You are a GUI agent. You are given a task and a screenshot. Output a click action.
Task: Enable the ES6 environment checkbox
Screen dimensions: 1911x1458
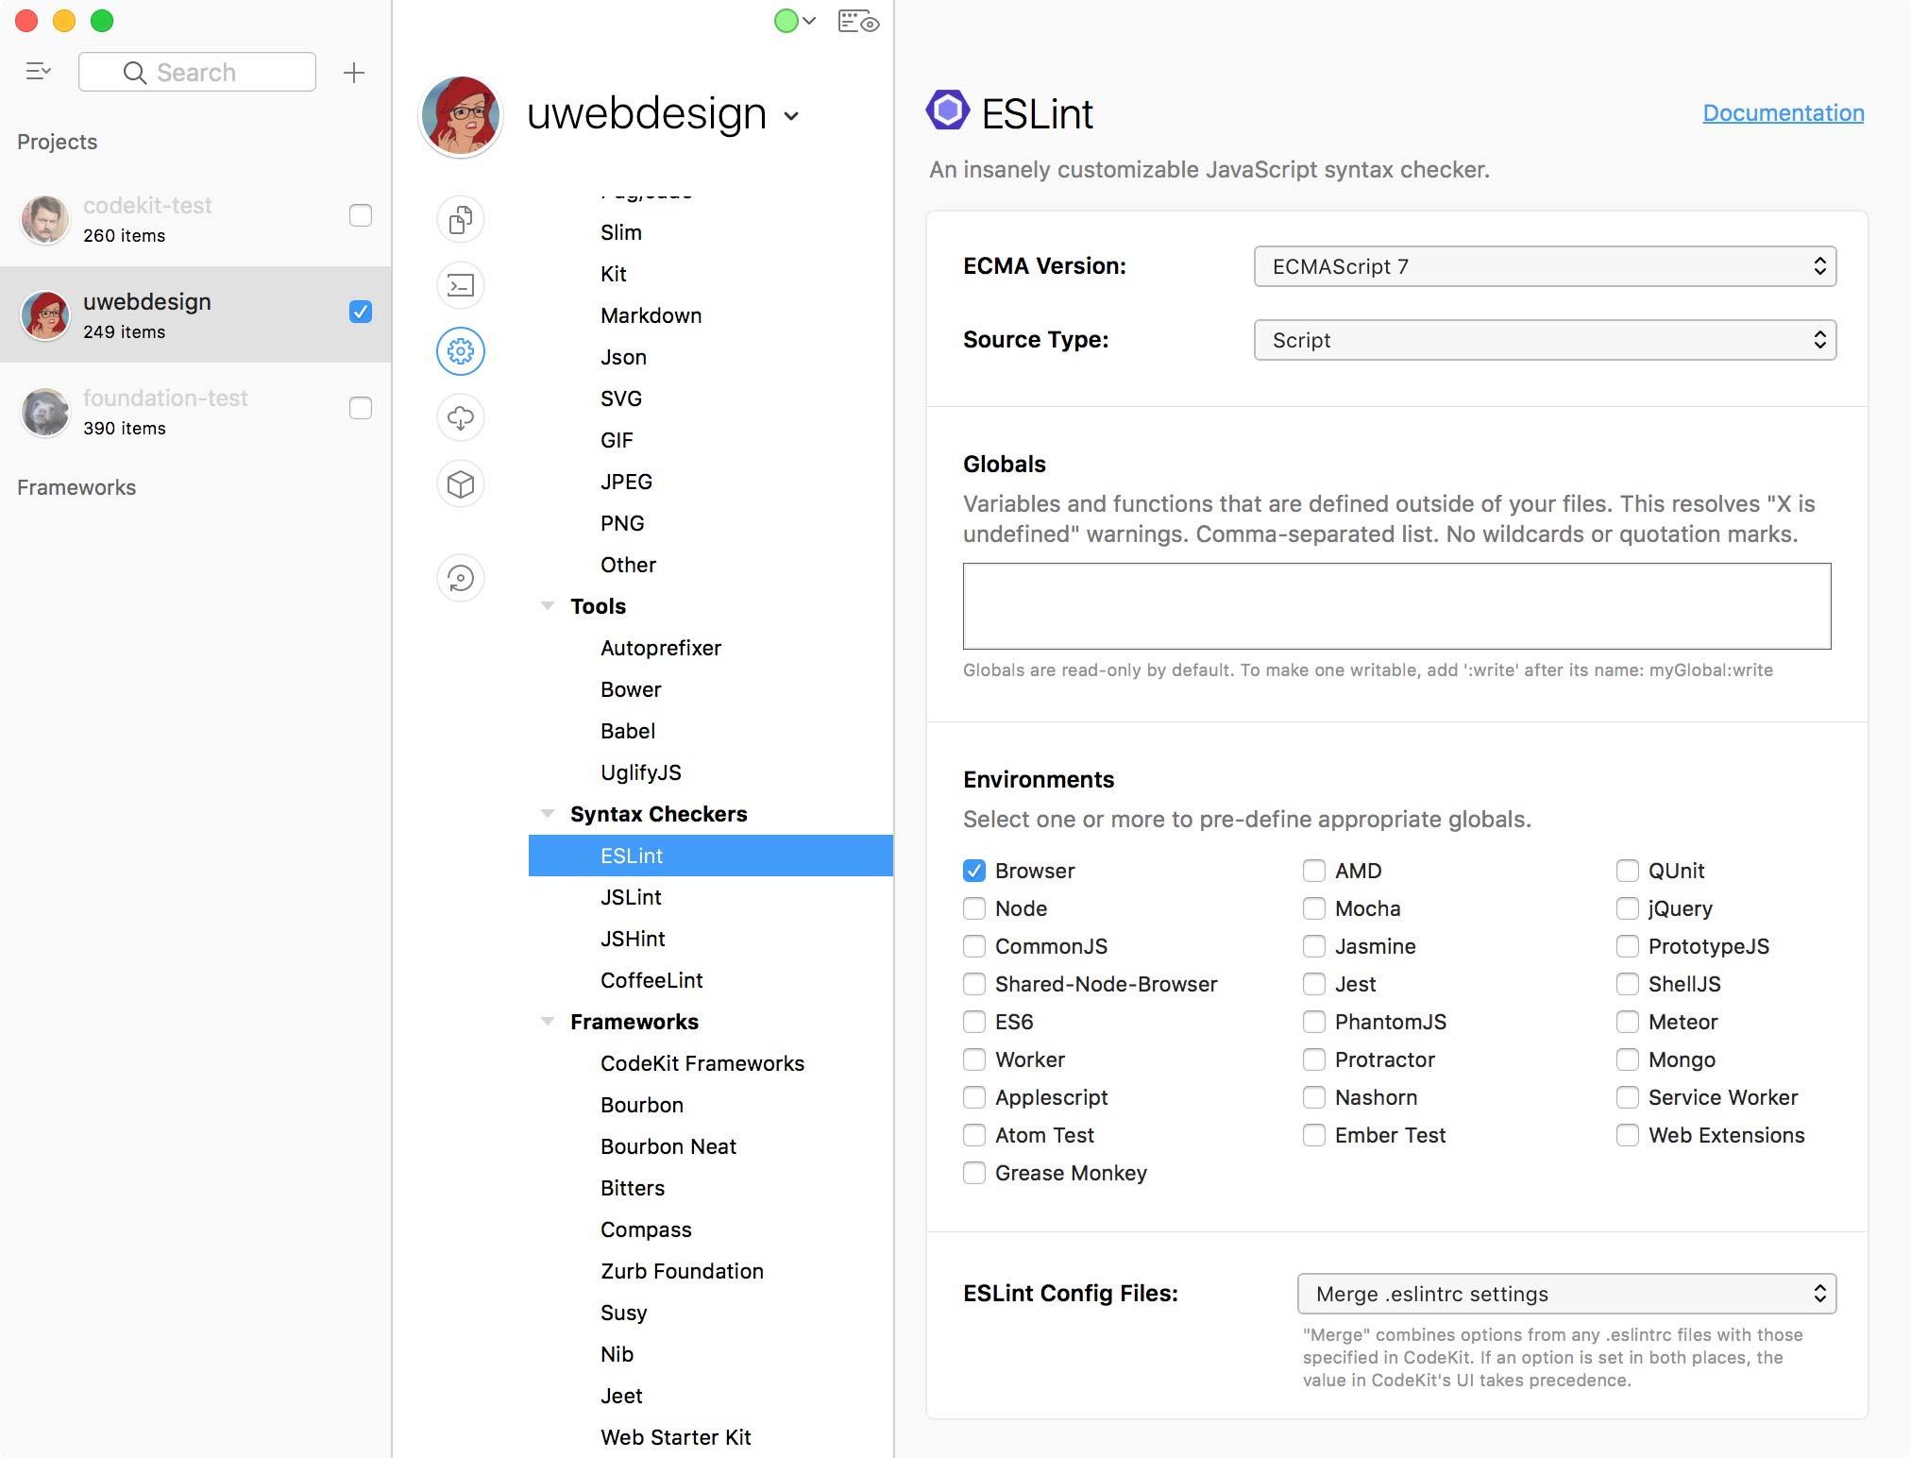[x=974, y=1022]
